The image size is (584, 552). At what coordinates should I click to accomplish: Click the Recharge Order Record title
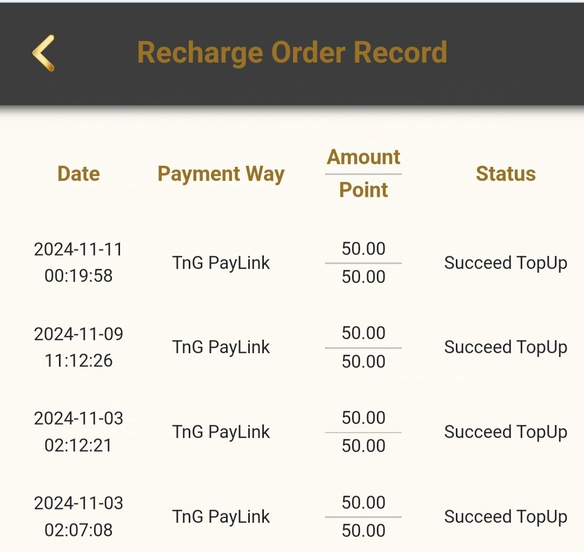pyautogui.click(x=292, y=53)
